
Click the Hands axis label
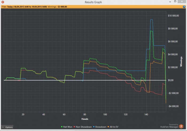pos(84,119)
